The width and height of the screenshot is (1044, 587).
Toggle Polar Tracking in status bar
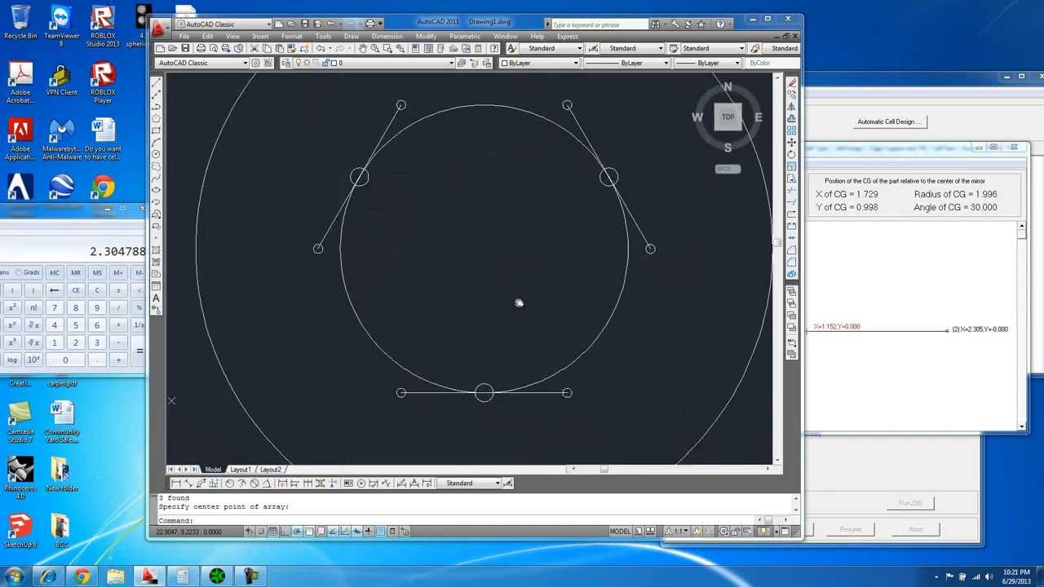click(x=296, y=531)
